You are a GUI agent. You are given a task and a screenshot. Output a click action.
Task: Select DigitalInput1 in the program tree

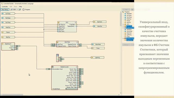coord(130,40)
